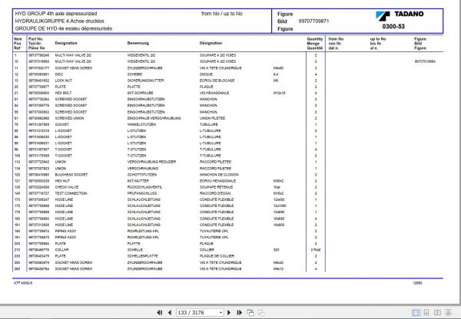
Task: Click the HEX BOLT designation
Action: (x=63, y=93)
